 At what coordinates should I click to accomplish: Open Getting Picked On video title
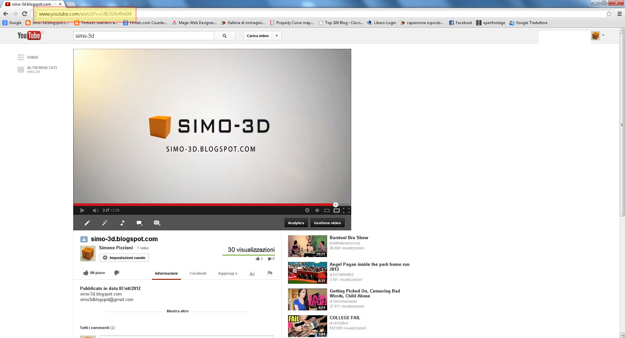(365, 293)
